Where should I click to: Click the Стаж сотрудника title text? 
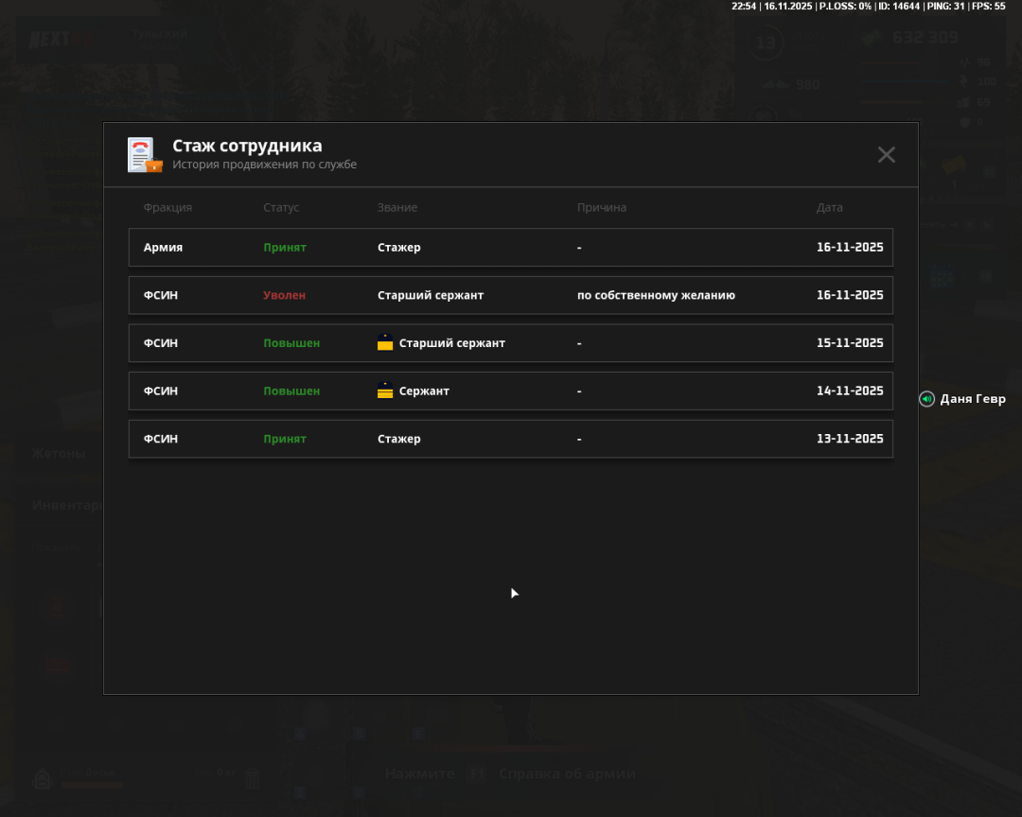(x=247, y=146)
